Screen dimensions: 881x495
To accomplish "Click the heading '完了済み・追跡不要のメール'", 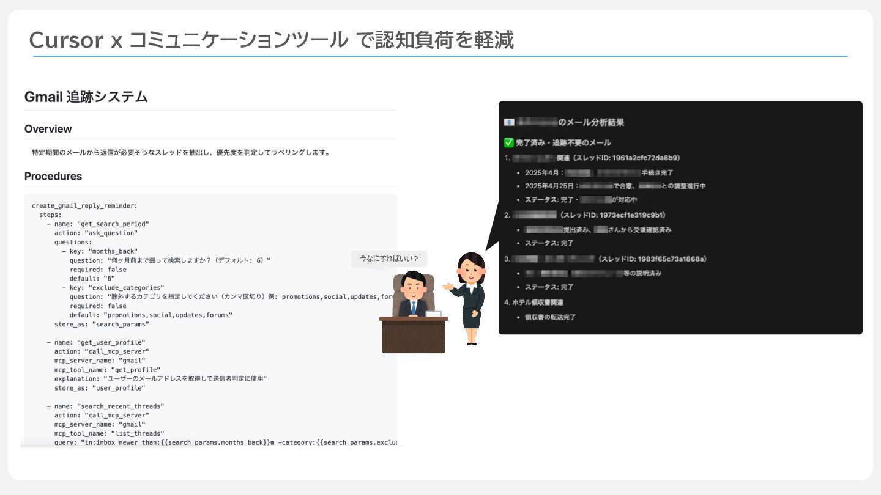I will tap(563, 142).
